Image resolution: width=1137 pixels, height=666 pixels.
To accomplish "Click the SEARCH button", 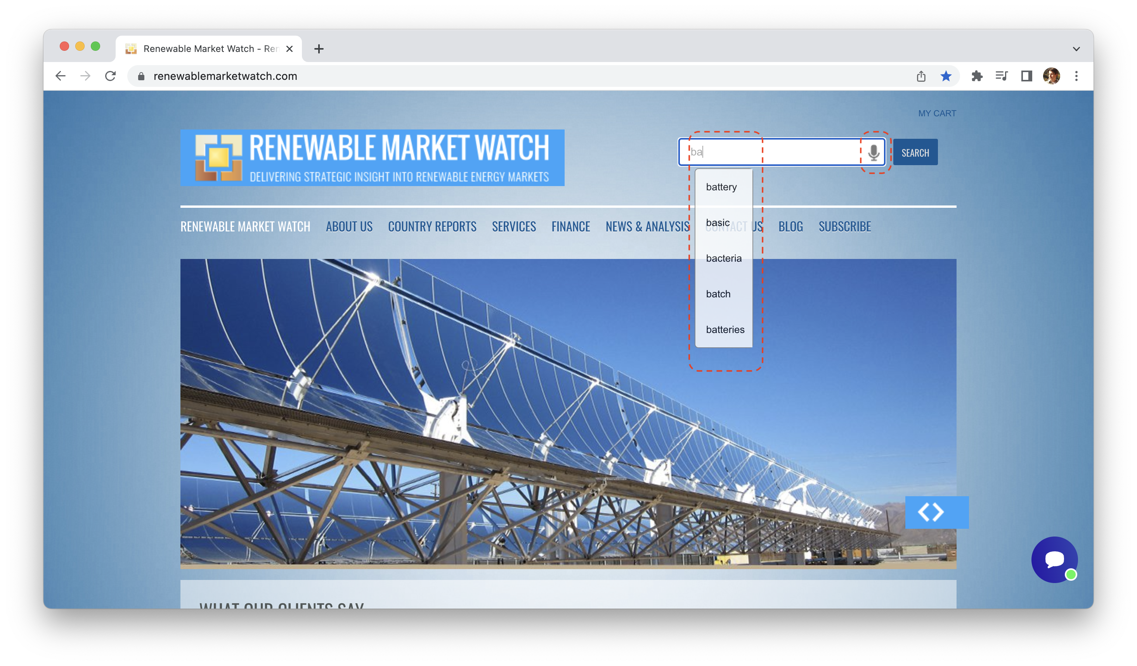I will point(915,152).
